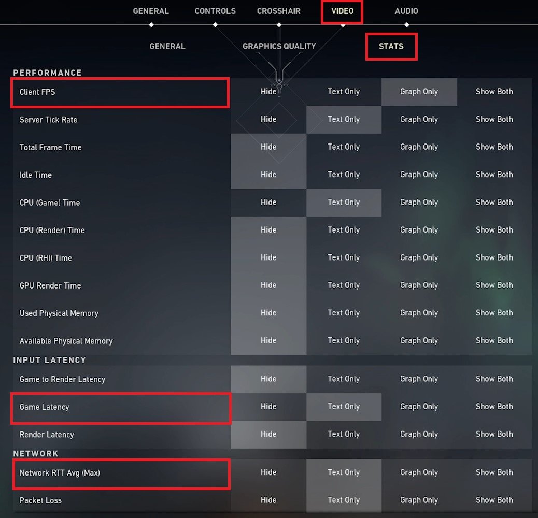The image size is (538, 518).
Task: Hide the Game Latency stat
Action: (268, 407)
